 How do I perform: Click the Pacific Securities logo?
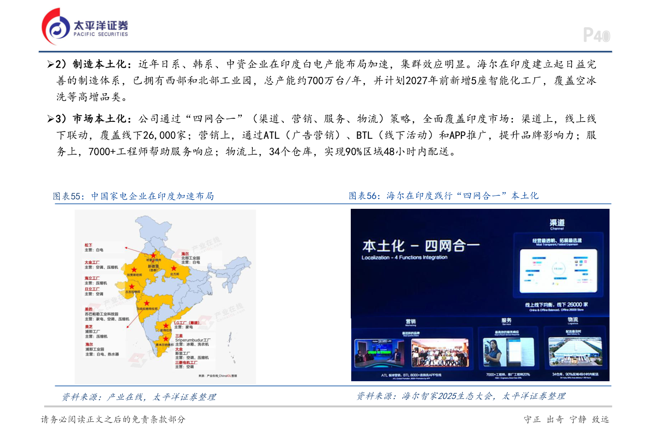click(85, 26)
